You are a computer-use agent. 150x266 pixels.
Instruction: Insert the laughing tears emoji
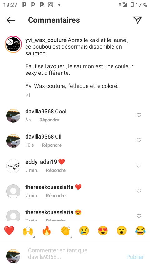coord(140,230)
